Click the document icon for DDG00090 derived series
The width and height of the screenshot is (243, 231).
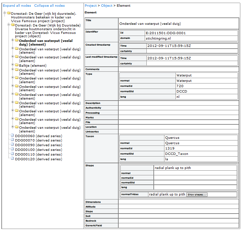[x=12, y=145]
